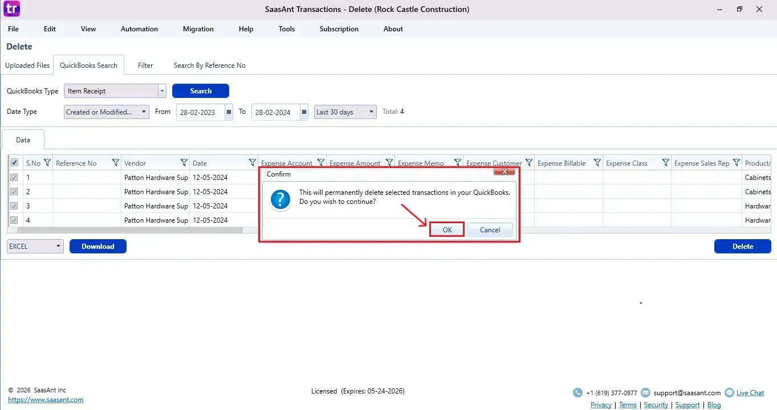This screenshot has width=777, height=410.
Task: Open the calendar picker for the To date
Action: [304, 112]
